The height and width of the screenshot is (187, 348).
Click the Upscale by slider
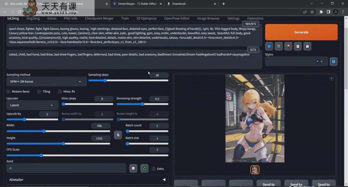tap(32, 120)
